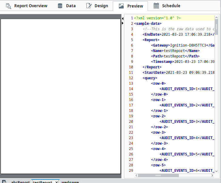Click the opening row-4 tag
The height and width of the screenshot is (183, 221).
click(x=158, y=149)
